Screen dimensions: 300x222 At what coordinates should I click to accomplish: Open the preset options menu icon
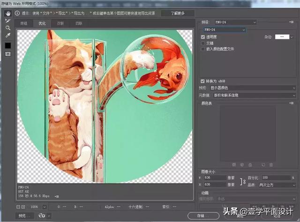pyautogui.click(x=292, y=22)
